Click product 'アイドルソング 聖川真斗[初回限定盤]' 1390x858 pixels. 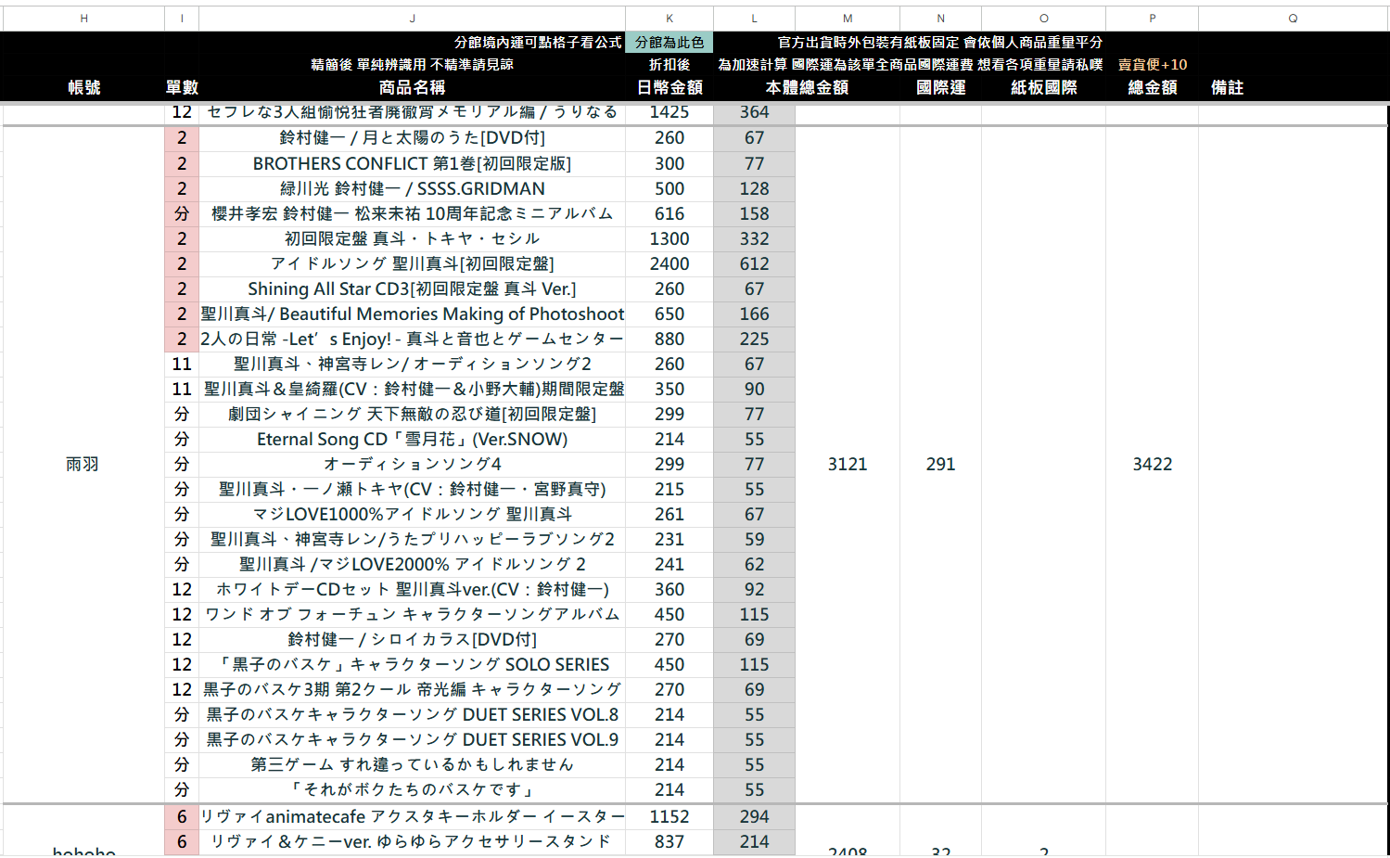[413, 264]
